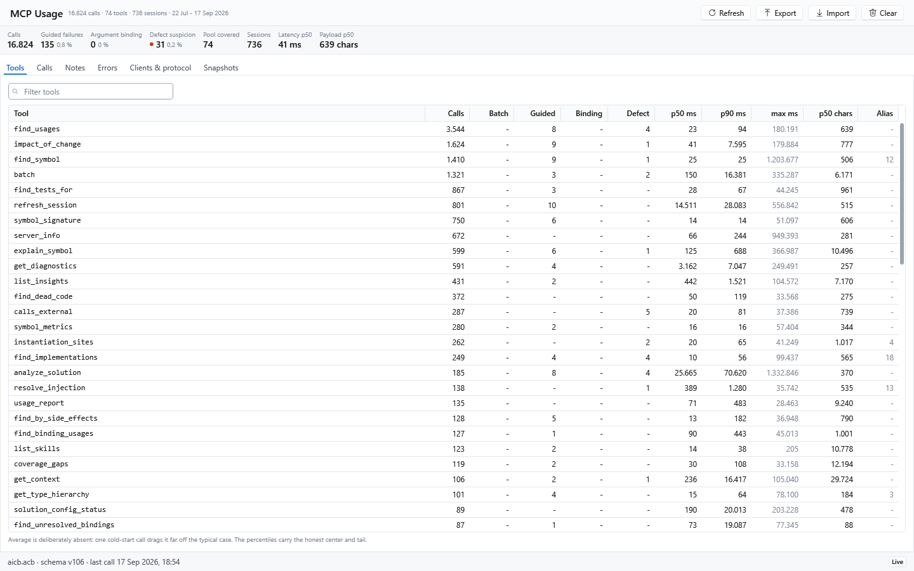
Task: Select the analyze_solution row
Action: (454, 372)
